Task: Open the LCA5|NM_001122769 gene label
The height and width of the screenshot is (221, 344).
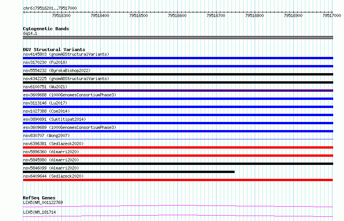Action: (43, 202)
